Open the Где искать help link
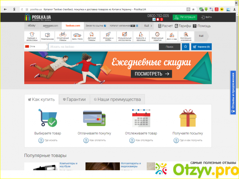Image resolution: width=239 pixels, height=179 pixels. (49, 140)
